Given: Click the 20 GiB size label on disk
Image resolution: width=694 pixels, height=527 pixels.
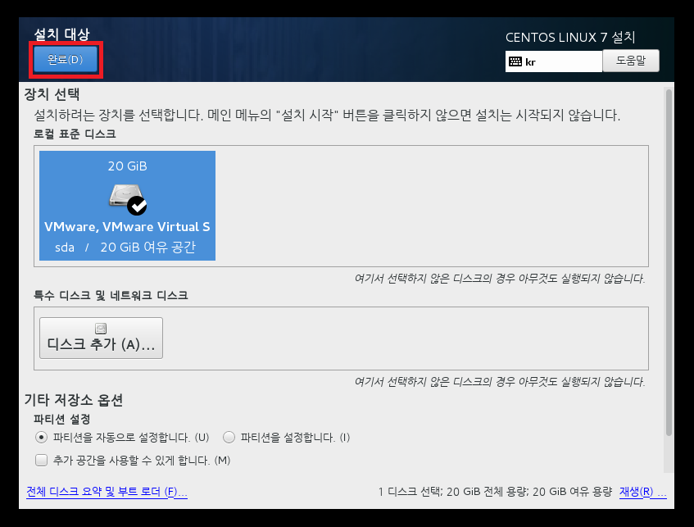Looking at the screenshot, I should point(128,166).
